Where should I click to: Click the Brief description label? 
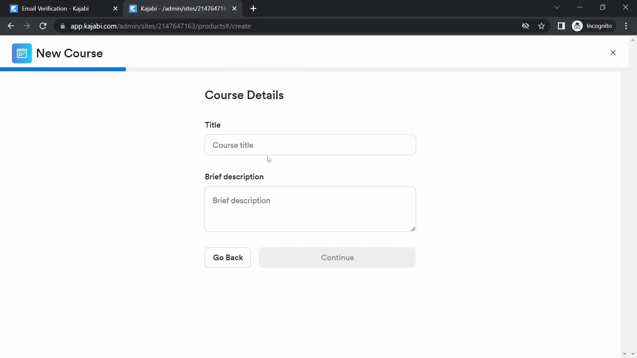click(234, 177)
